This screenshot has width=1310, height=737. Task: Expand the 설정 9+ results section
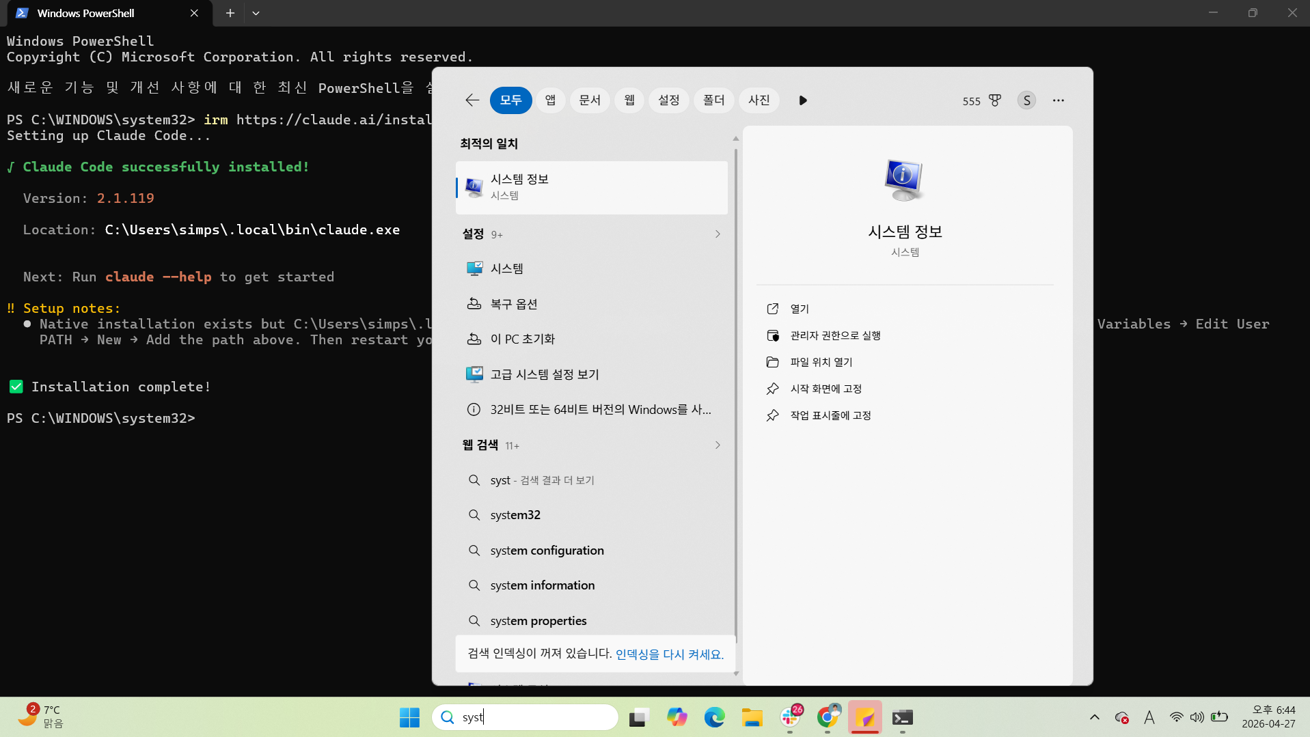click(717, 234)
